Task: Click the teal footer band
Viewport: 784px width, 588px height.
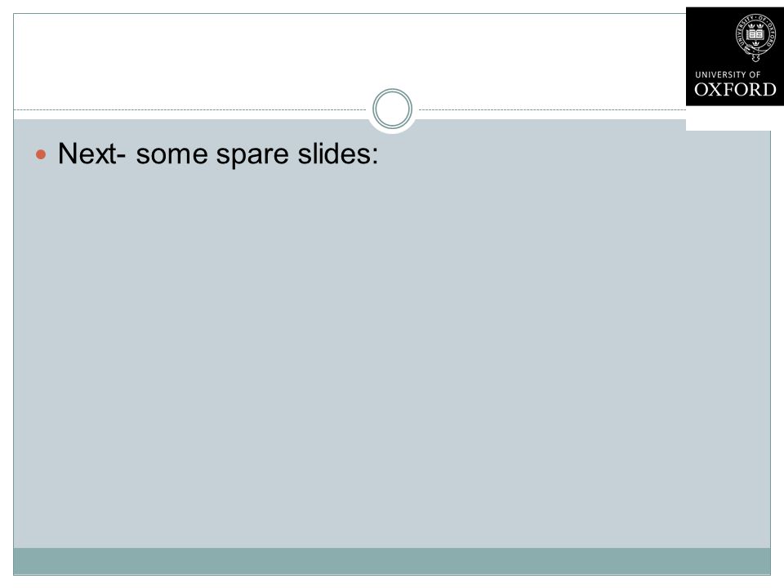Action: point(392,561)
